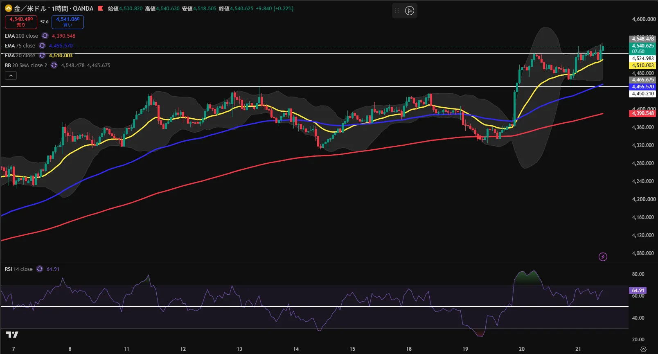This screenshot has height=354, width=658.
Task: Collapse the indicator legend with the chevron
Action: [11, 76]
